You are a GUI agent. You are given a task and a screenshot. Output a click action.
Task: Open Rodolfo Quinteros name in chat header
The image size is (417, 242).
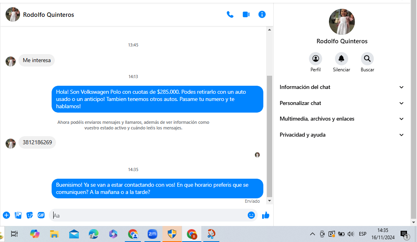[48, 15]
